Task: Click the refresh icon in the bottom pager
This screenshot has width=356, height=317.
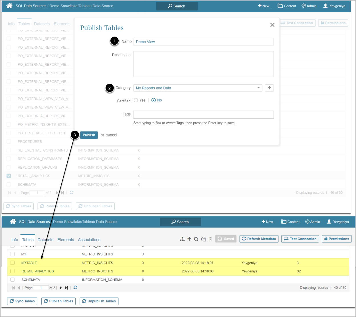Action: (75, 288)
